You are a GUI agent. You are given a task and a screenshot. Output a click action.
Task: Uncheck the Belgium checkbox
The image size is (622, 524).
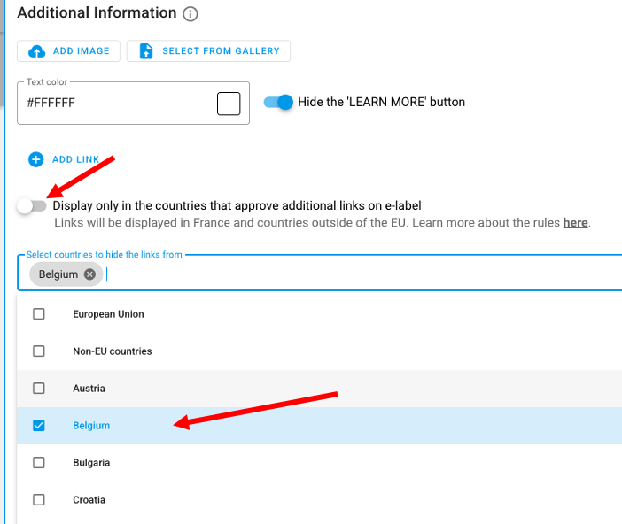[x=39, y=426]
